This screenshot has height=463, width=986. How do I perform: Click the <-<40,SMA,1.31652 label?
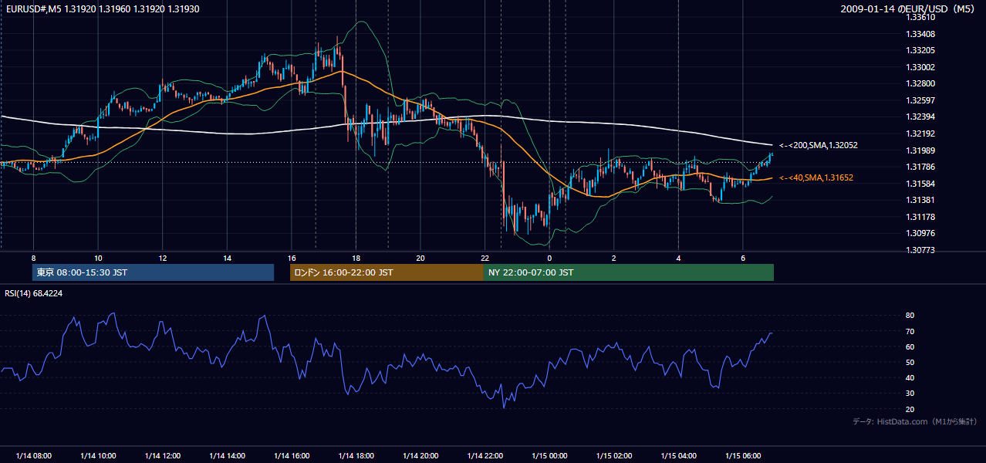(x=815, y=177)
